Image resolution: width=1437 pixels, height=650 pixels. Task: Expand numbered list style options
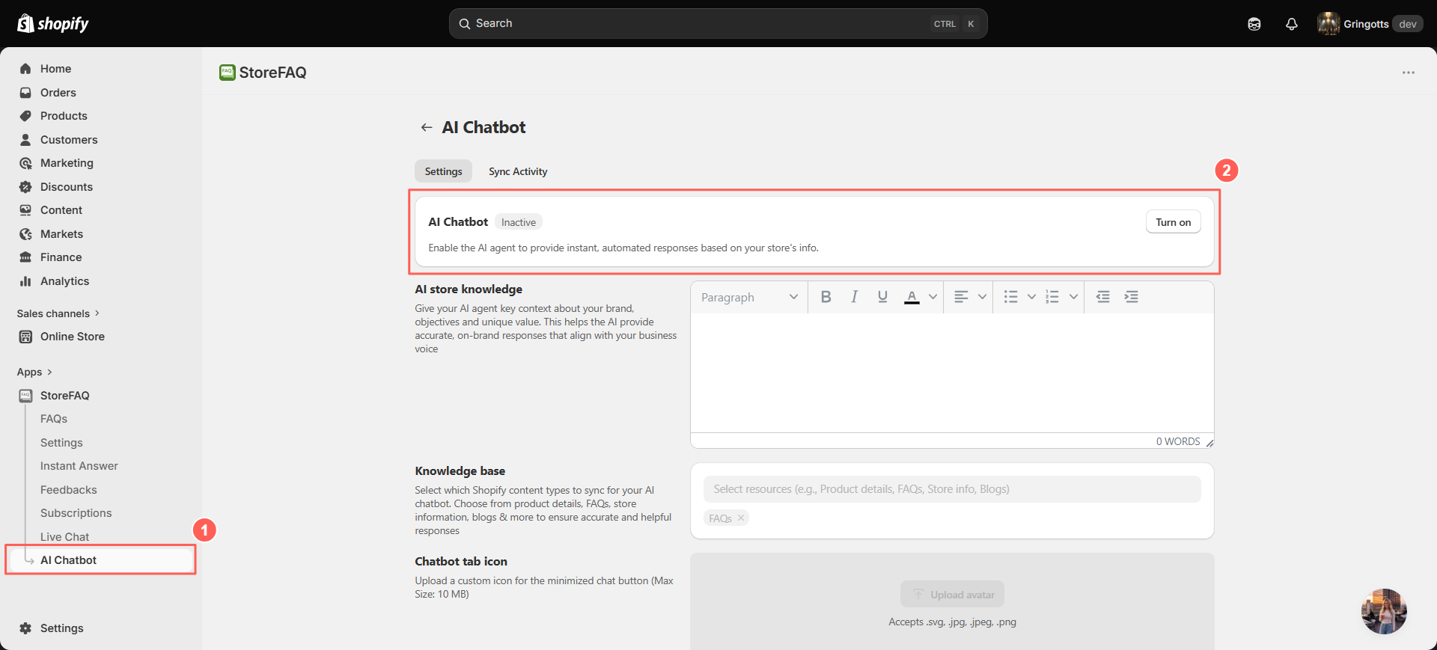1073,297
